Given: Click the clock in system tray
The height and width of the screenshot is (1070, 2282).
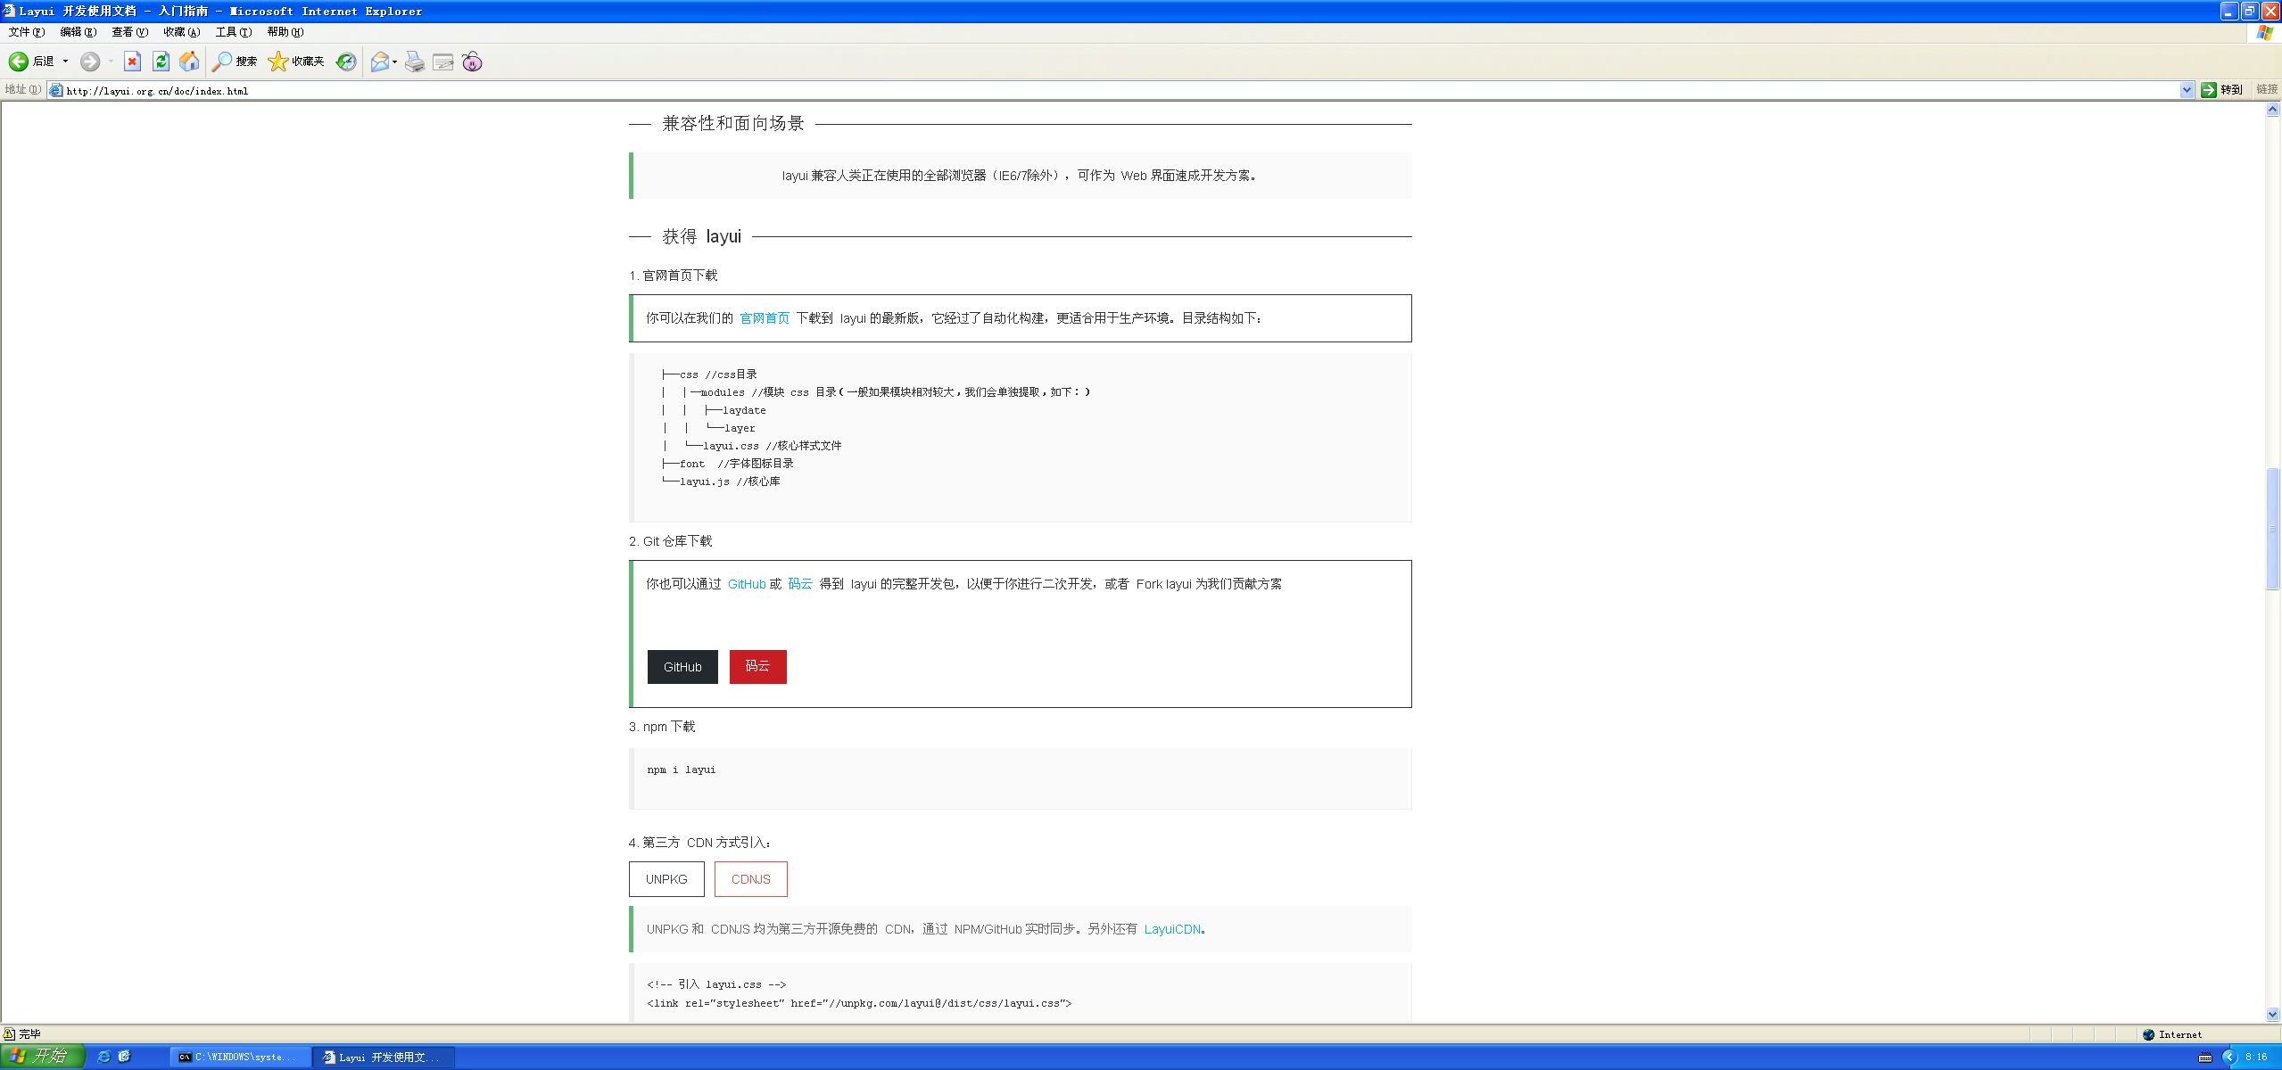Looking at the screenshot, I should (x=2256, y=1058).
